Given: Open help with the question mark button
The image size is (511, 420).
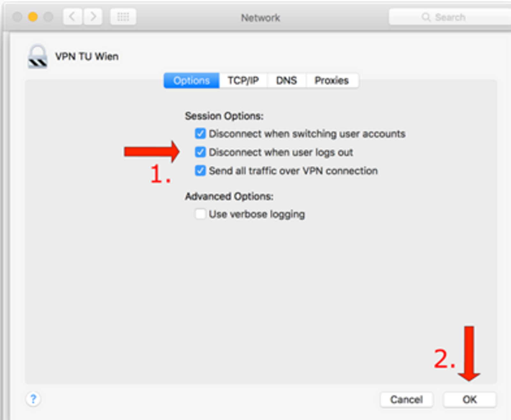Looking at the screenshot, I should point(33,399).
